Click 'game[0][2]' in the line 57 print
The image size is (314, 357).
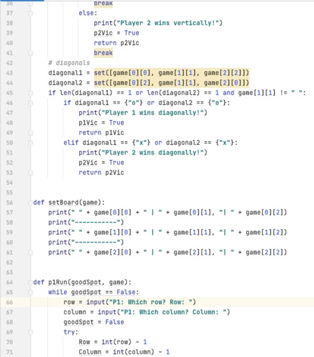pyautogui.click(x=264, y=212)
